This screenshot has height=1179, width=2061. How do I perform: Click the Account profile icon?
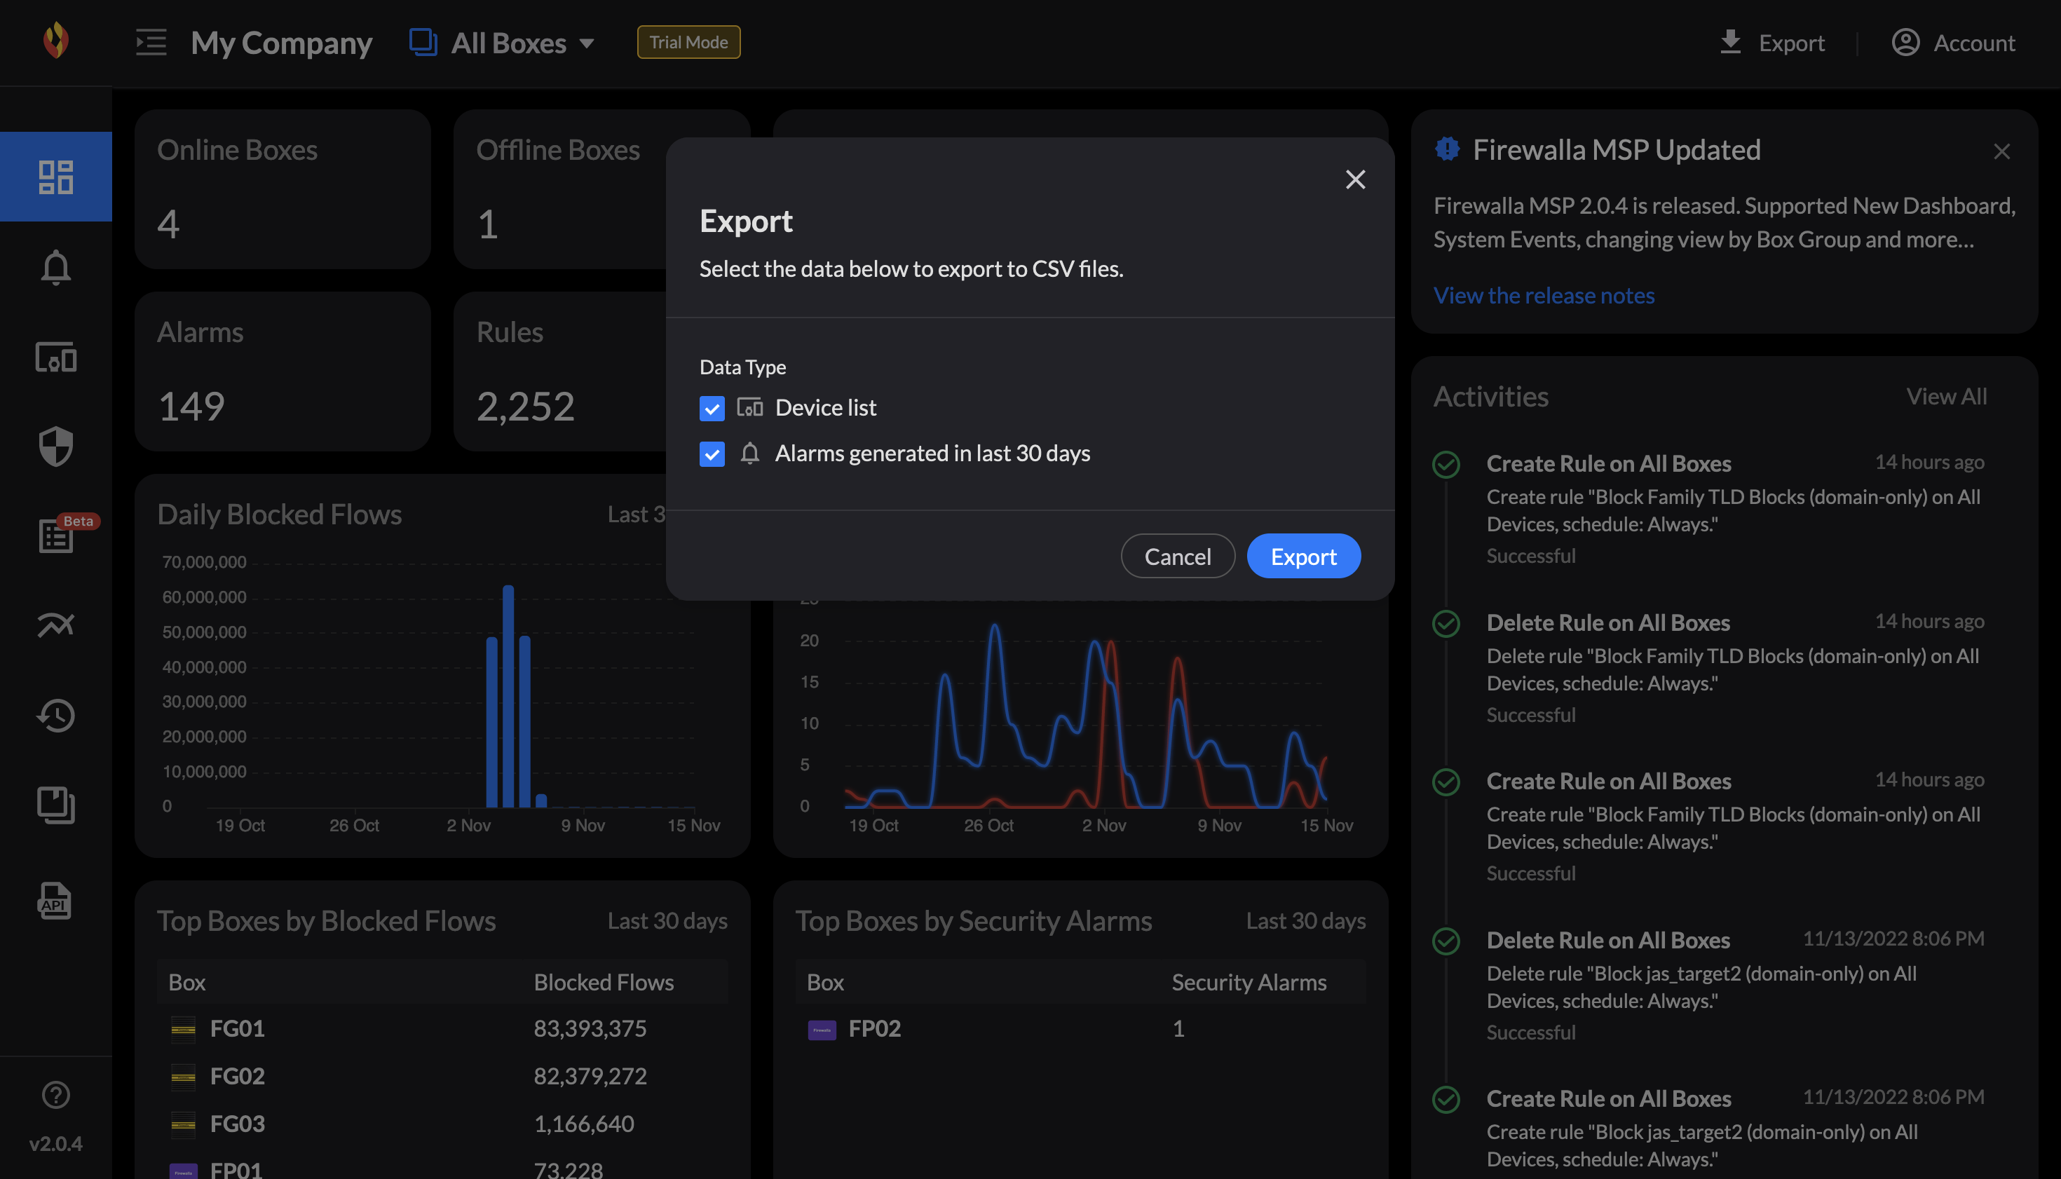pos(1905,41)
